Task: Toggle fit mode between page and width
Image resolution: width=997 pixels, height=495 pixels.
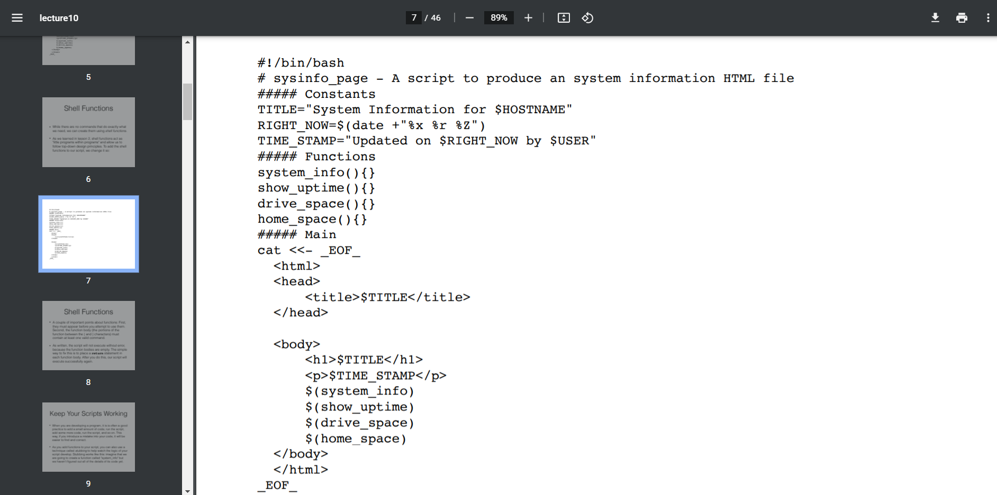Action: coord(564,17)
